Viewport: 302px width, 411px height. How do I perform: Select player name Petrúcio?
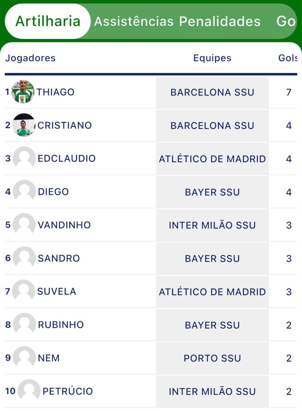coord(68,391)
